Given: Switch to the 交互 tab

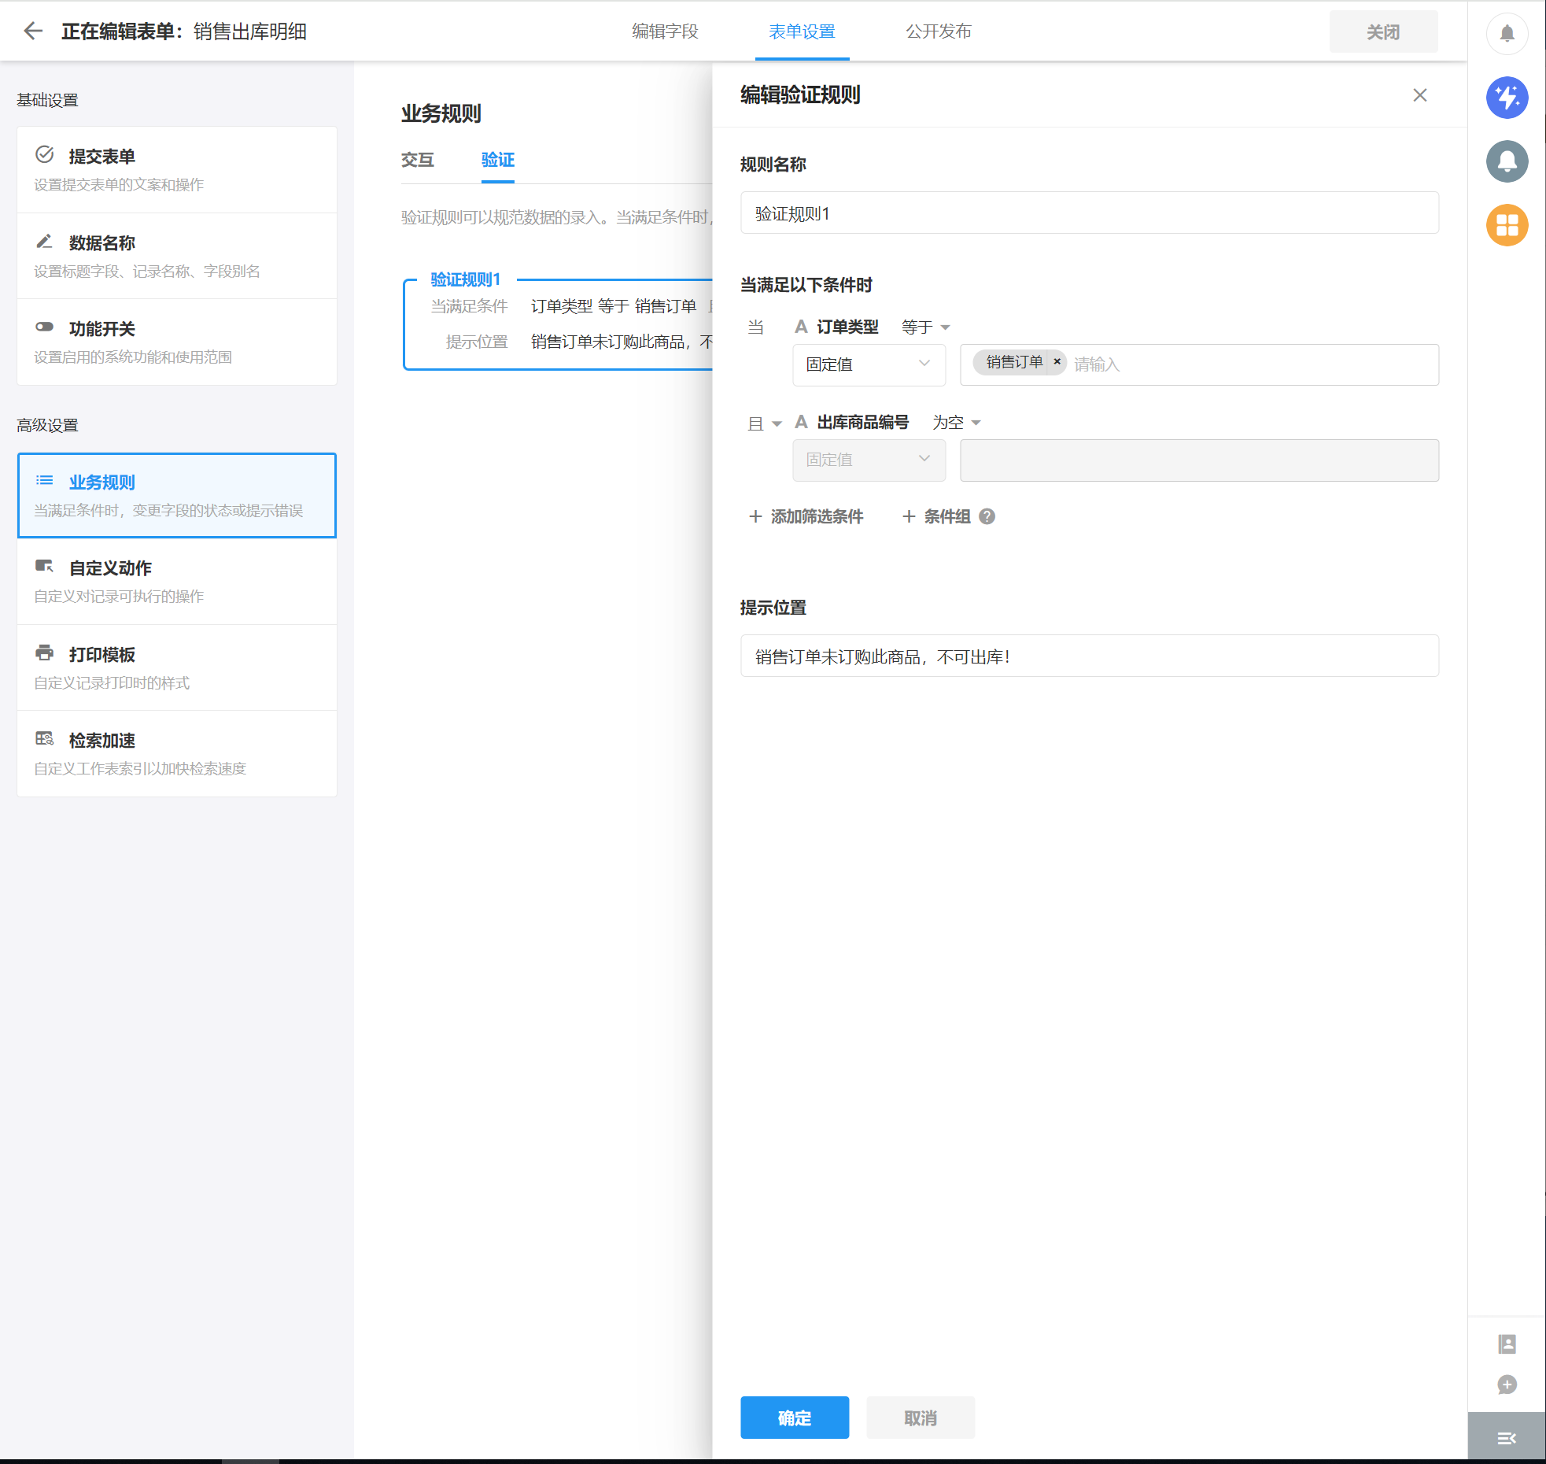Looking at the screenshot, I should click(x=417, y=160).
